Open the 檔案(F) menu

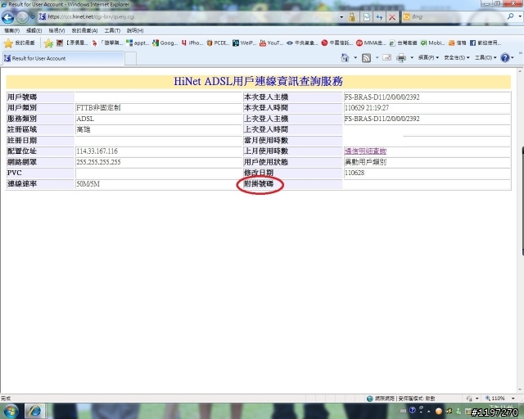click(11, 30)
